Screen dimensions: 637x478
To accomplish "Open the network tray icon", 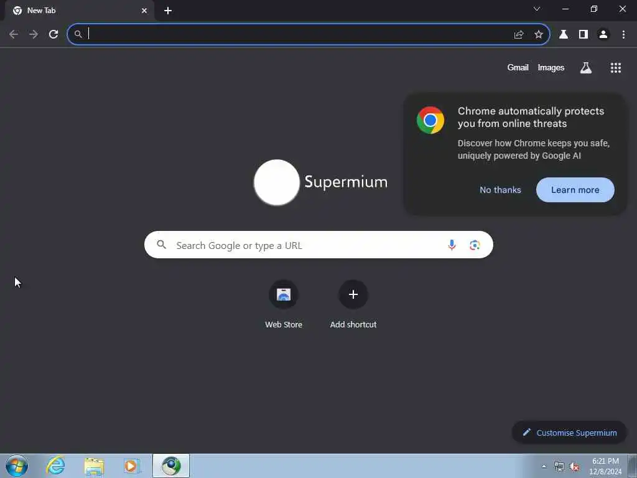I will coord(559,467).
